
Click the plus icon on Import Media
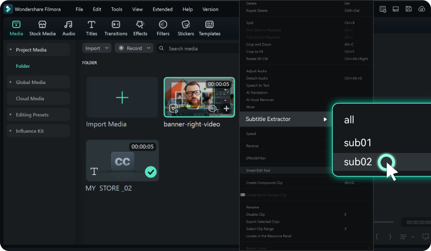click(122, 97)
